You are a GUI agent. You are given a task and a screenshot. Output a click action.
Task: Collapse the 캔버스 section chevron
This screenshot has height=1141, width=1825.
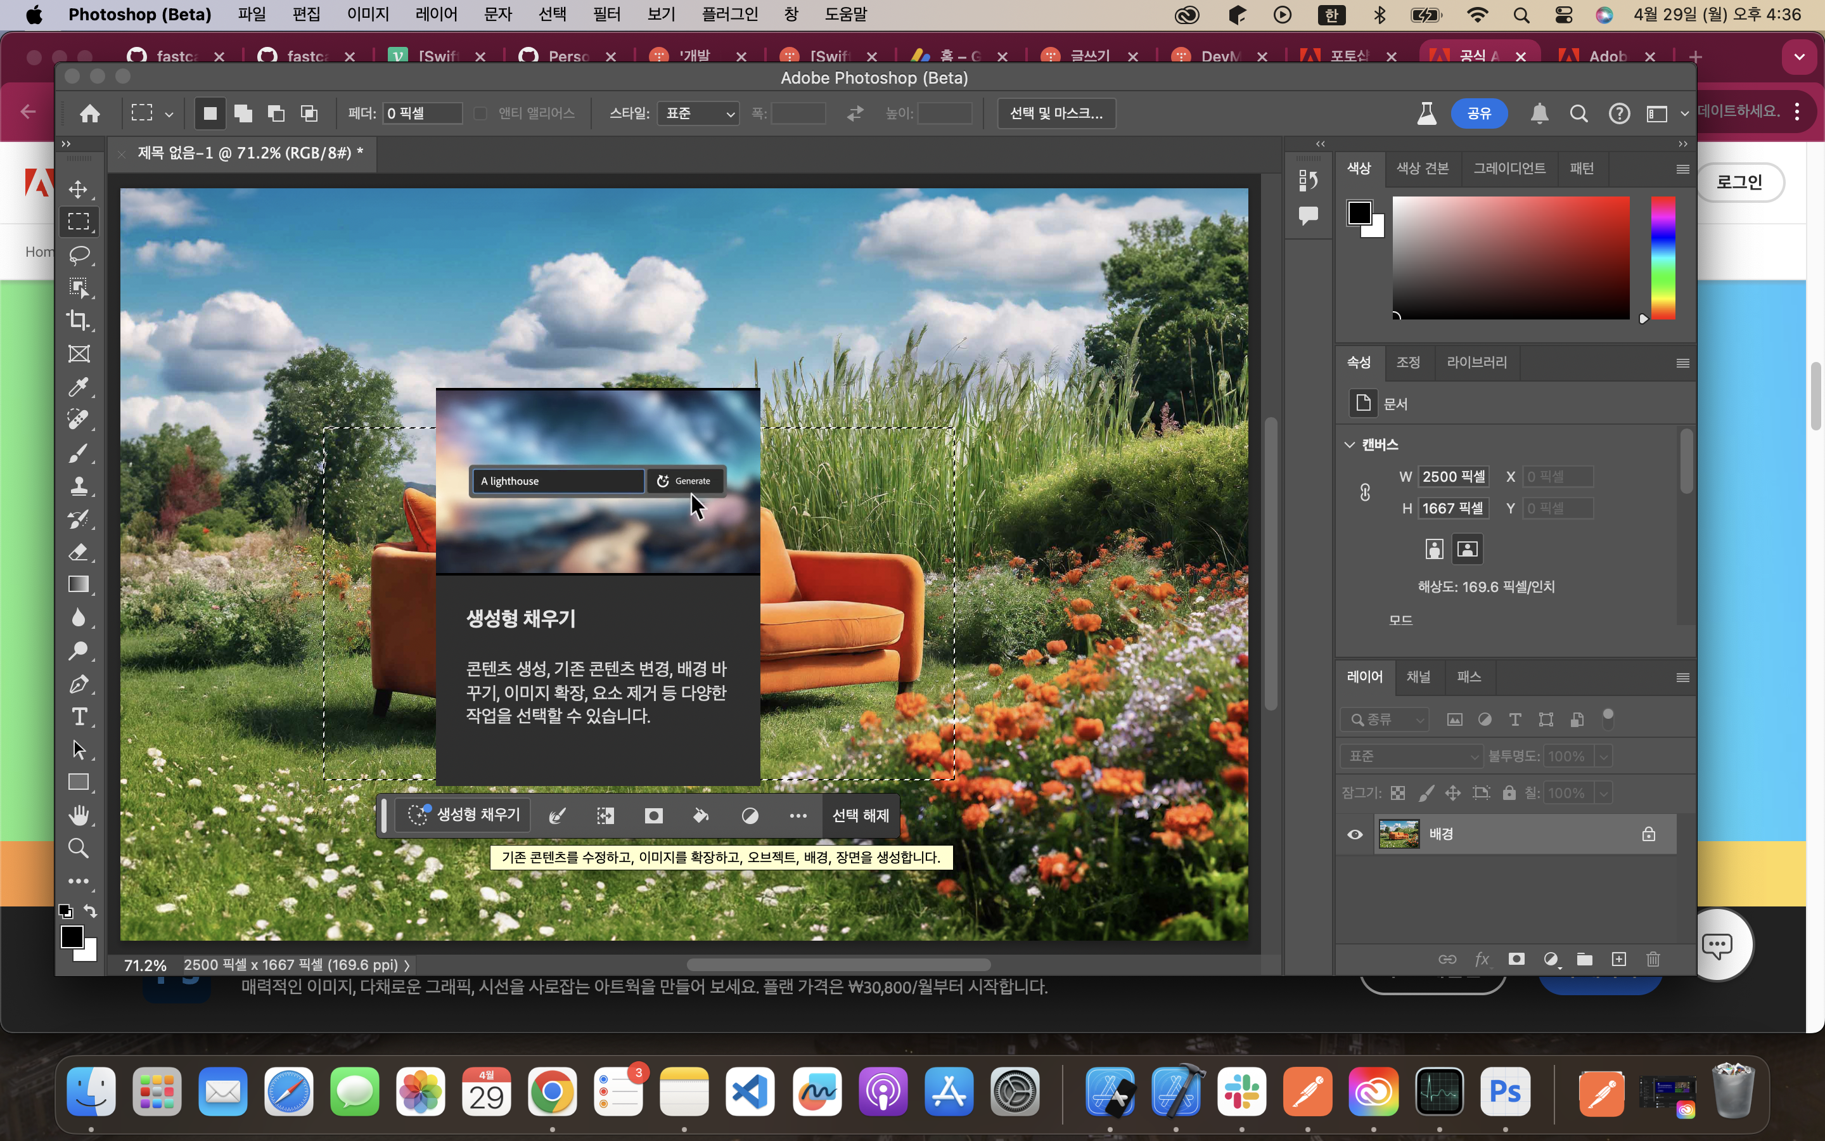point(1349,444)
